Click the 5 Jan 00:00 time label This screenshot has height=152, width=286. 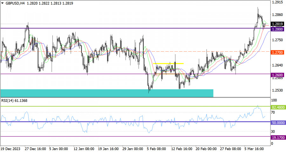tap(58, 149)
